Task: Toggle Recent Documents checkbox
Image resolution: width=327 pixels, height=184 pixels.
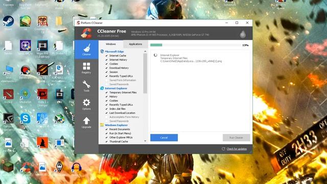Action: 107,129
